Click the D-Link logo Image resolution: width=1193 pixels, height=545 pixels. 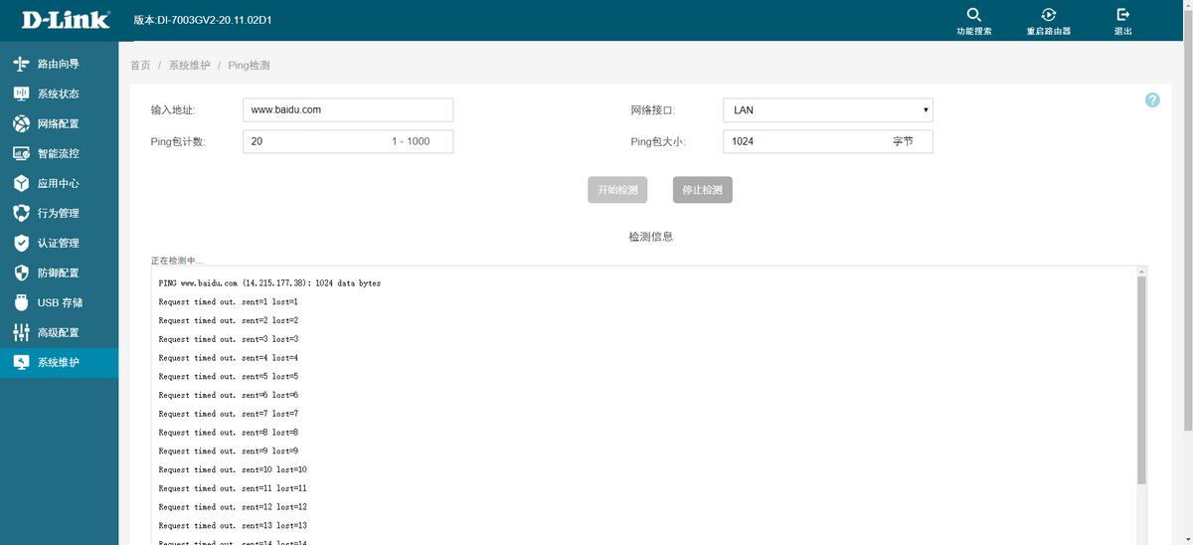(x=66, y=20)
